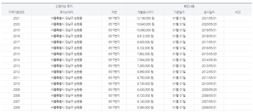Select the year cell 2011
The height and width of the screenshot is (112, 253).
(x=16, y=78)
